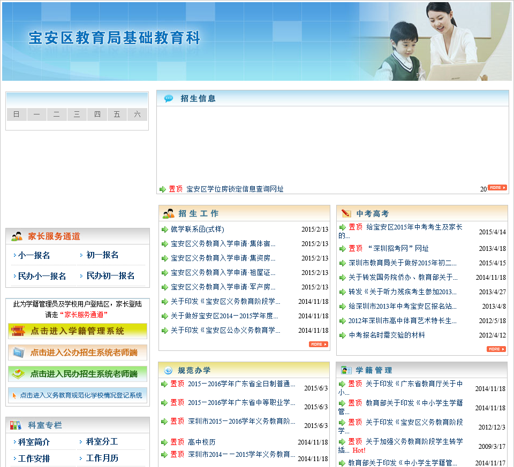
Task: Open 工作月历 link
Action: [x=102, y=458]
